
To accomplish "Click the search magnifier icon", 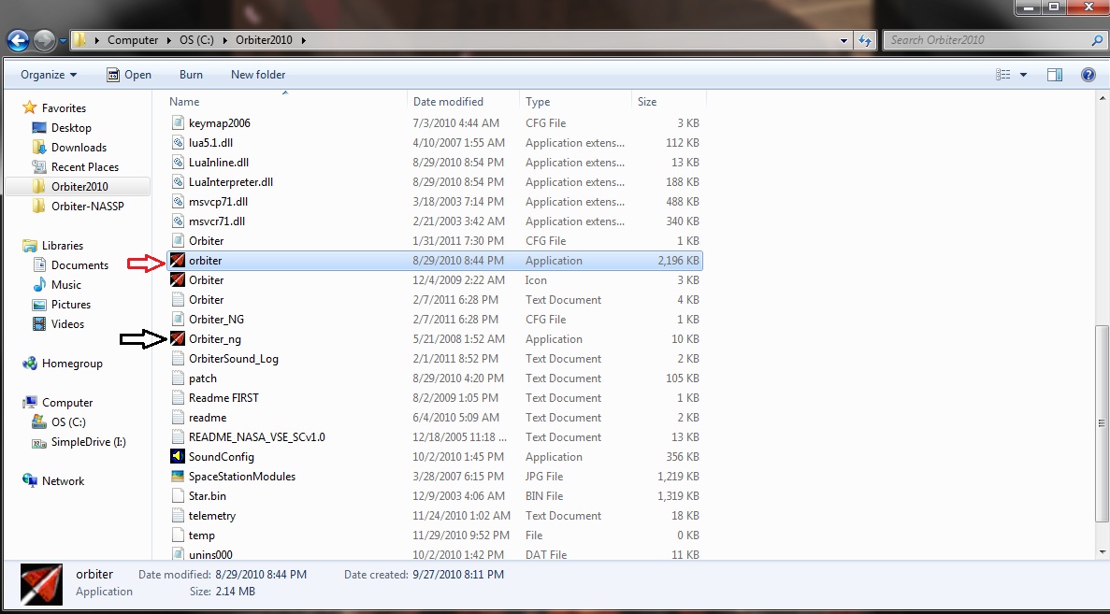I will click(x=1097, y=40).
